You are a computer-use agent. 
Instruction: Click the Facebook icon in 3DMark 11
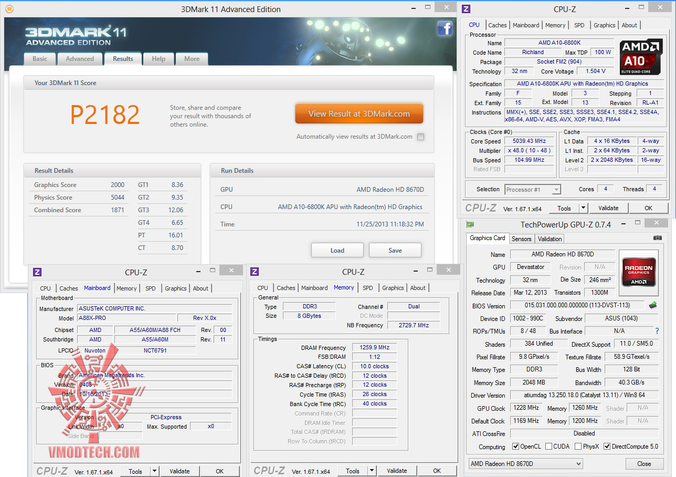coord(445,28)
